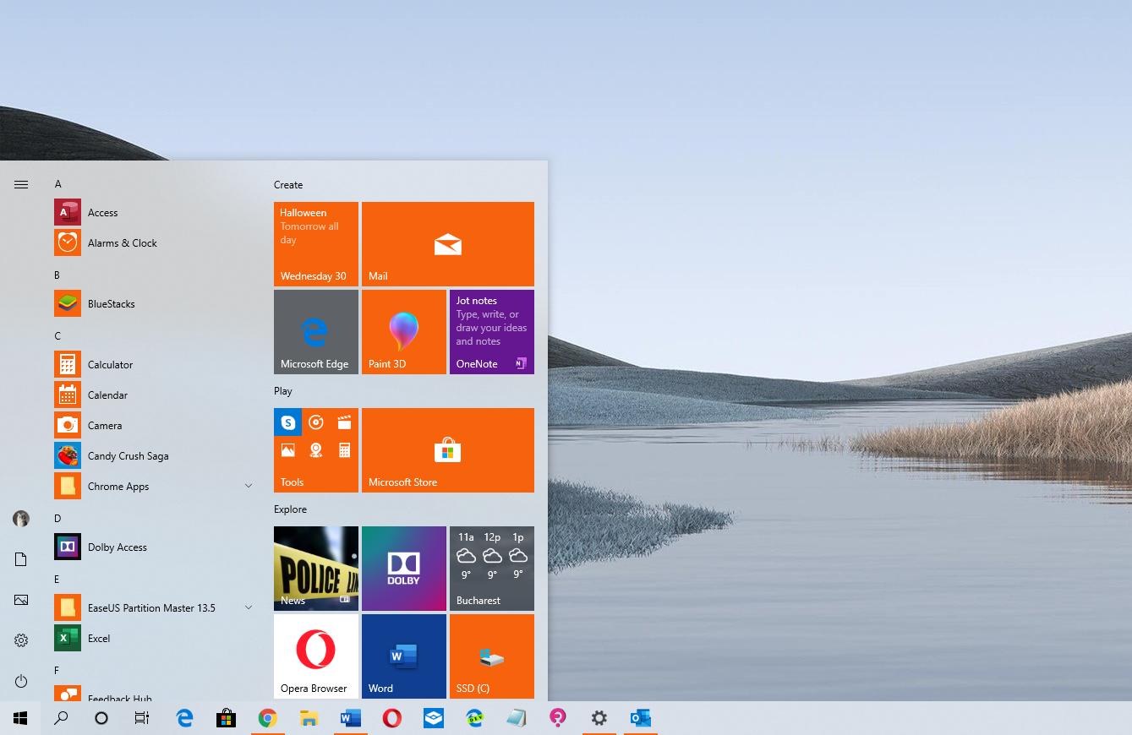Open Calculator in the app list
1132x735 pixels.
coord(154,365)
